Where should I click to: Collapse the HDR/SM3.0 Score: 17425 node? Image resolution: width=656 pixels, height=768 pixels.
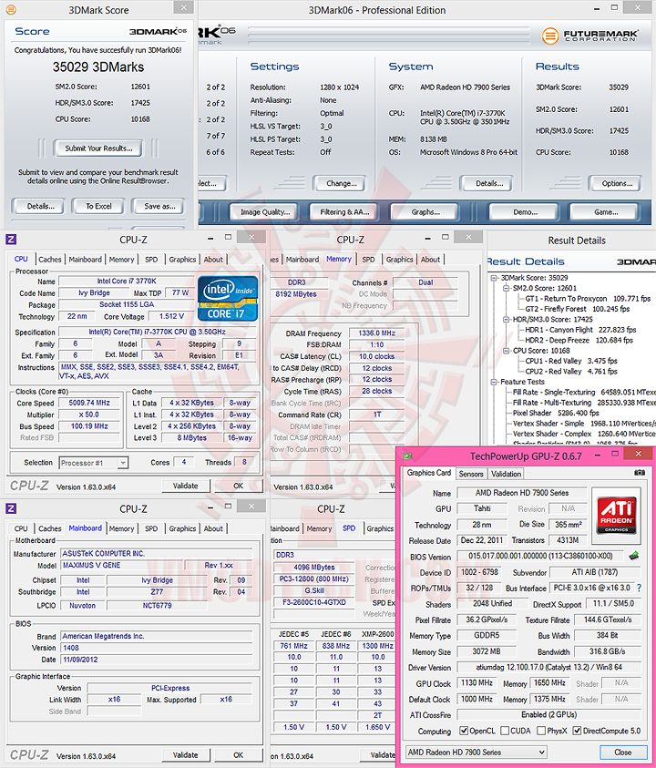point(507,320)
